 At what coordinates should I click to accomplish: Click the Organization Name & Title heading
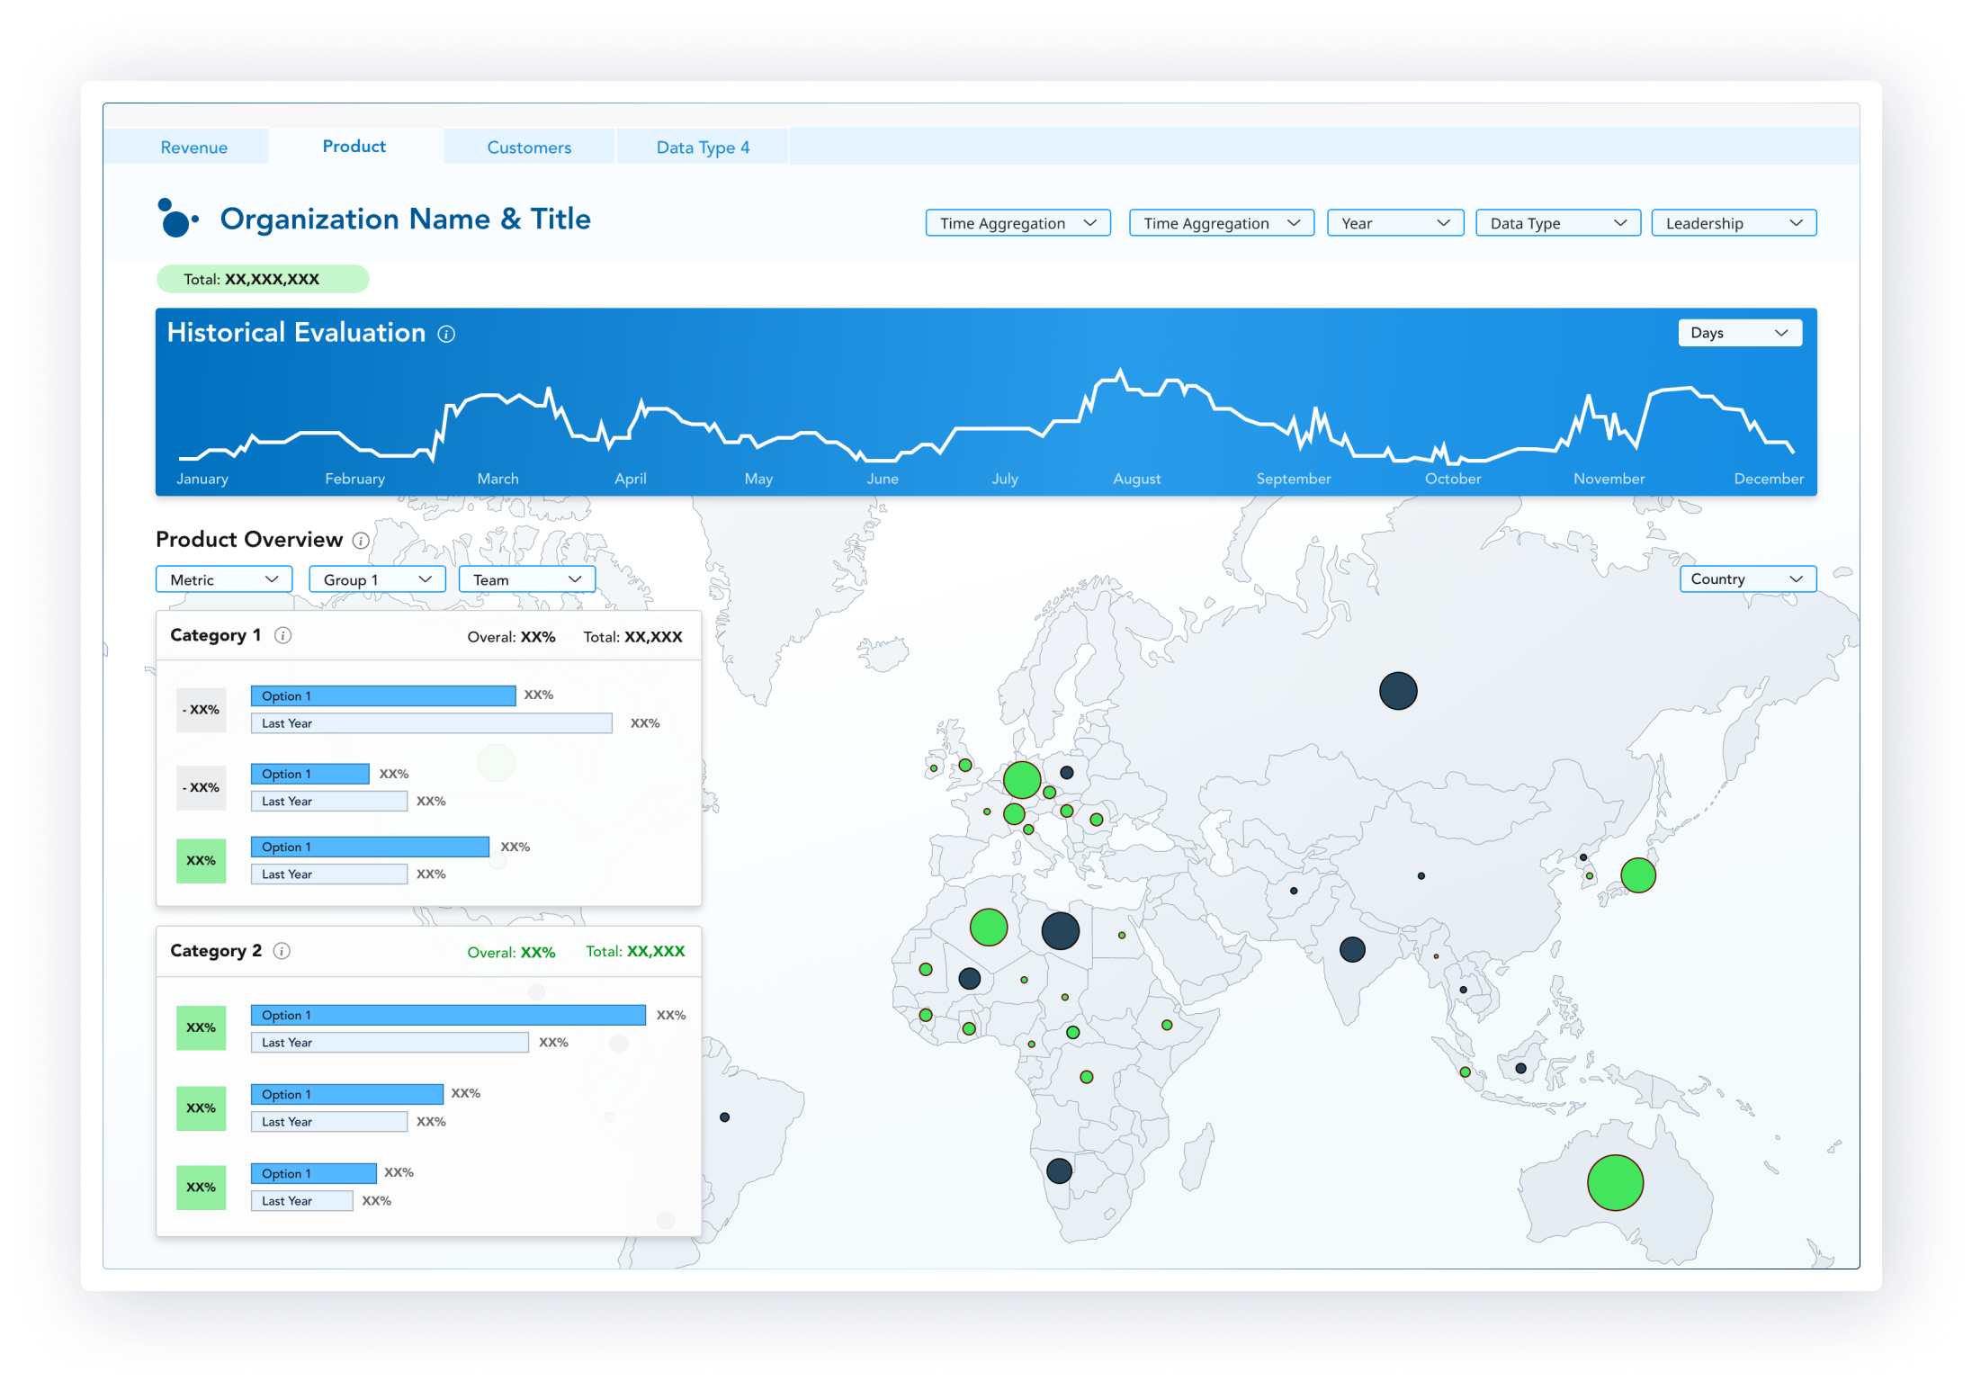[x=406, y=219]
